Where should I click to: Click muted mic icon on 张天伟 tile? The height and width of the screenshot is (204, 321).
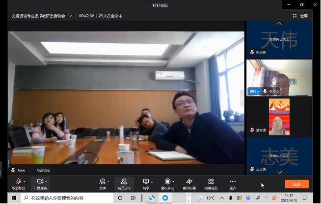252,52
